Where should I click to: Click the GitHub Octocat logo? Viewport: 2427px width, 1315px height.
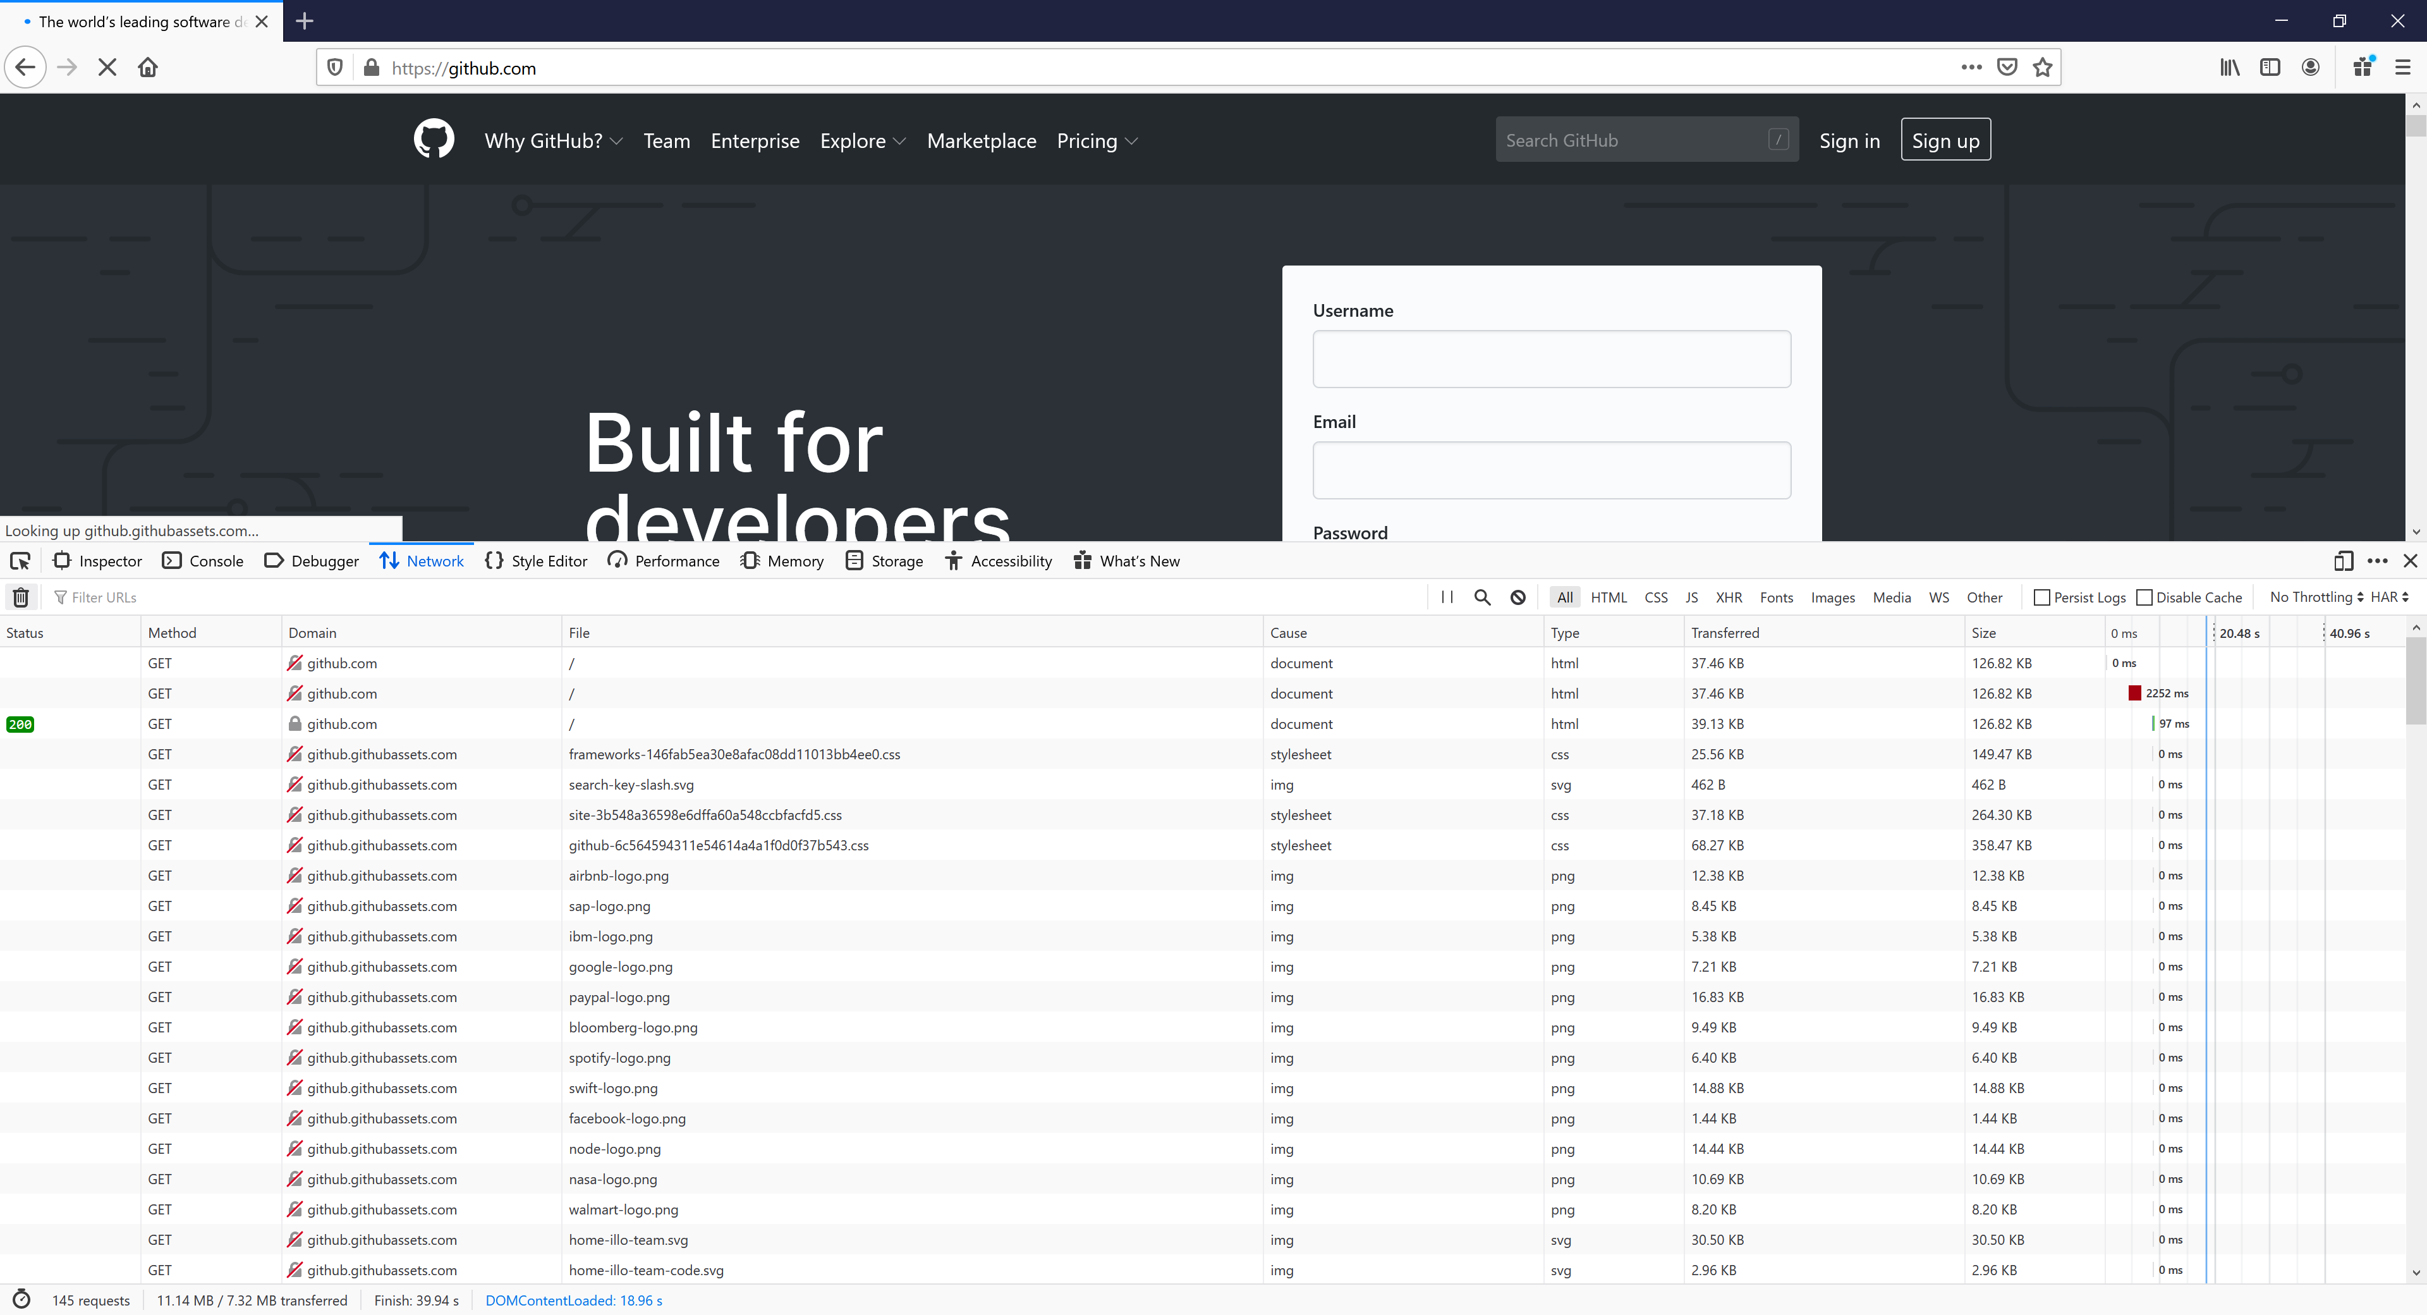coord(434,140)
